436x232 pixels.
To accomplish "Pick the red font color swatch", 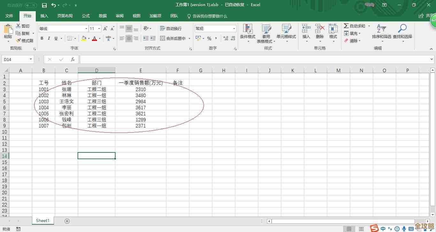I will pyautogui.click(x=95, y=40).
